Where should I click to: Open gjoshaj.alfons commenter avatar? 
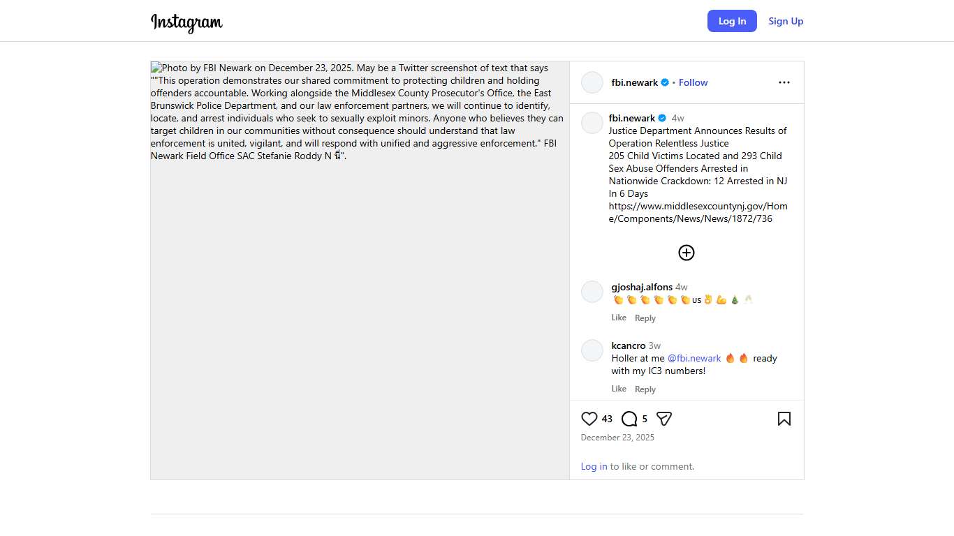click(x=592, y=292)
